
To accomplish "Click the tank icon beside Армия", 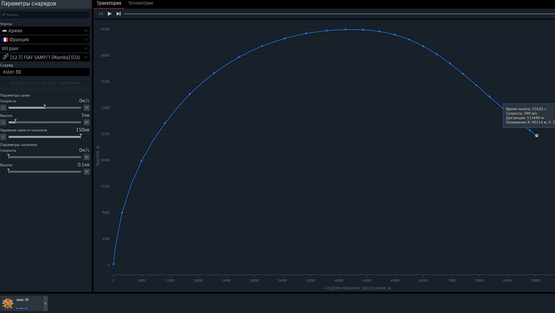I will point(4,31).
